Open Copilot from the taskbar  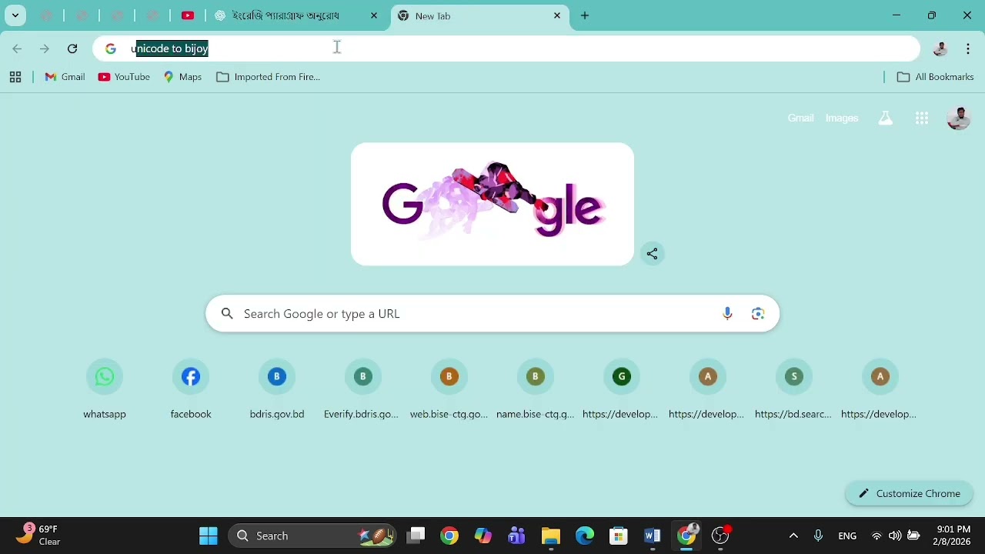pyautogui.click(x=483, y=536)
